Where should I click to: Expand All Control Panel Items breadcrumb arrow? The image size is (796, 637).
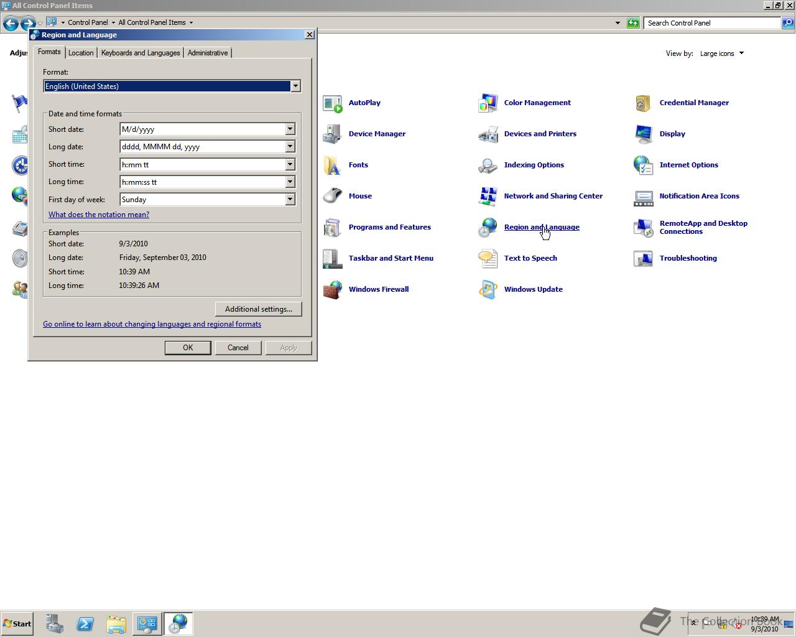[191, 22]
